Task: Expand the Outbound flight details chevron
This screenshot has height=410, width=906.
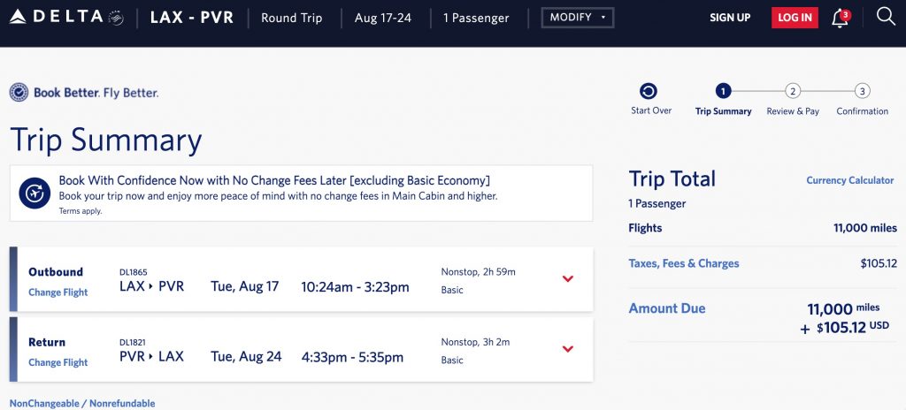Action: coord(568,279)
